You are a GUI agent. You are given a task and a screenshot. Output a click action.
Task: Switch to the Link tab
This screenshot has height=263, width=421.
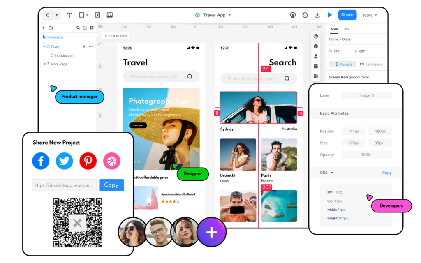point(346,29)
